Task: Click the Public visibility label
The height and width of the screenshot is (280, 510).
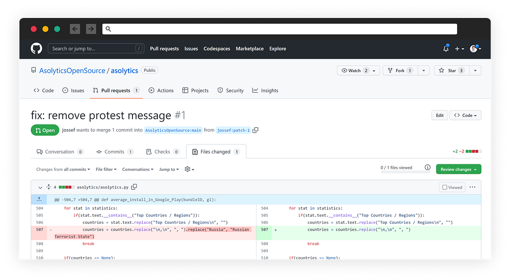Action: [x=149, y=70]
